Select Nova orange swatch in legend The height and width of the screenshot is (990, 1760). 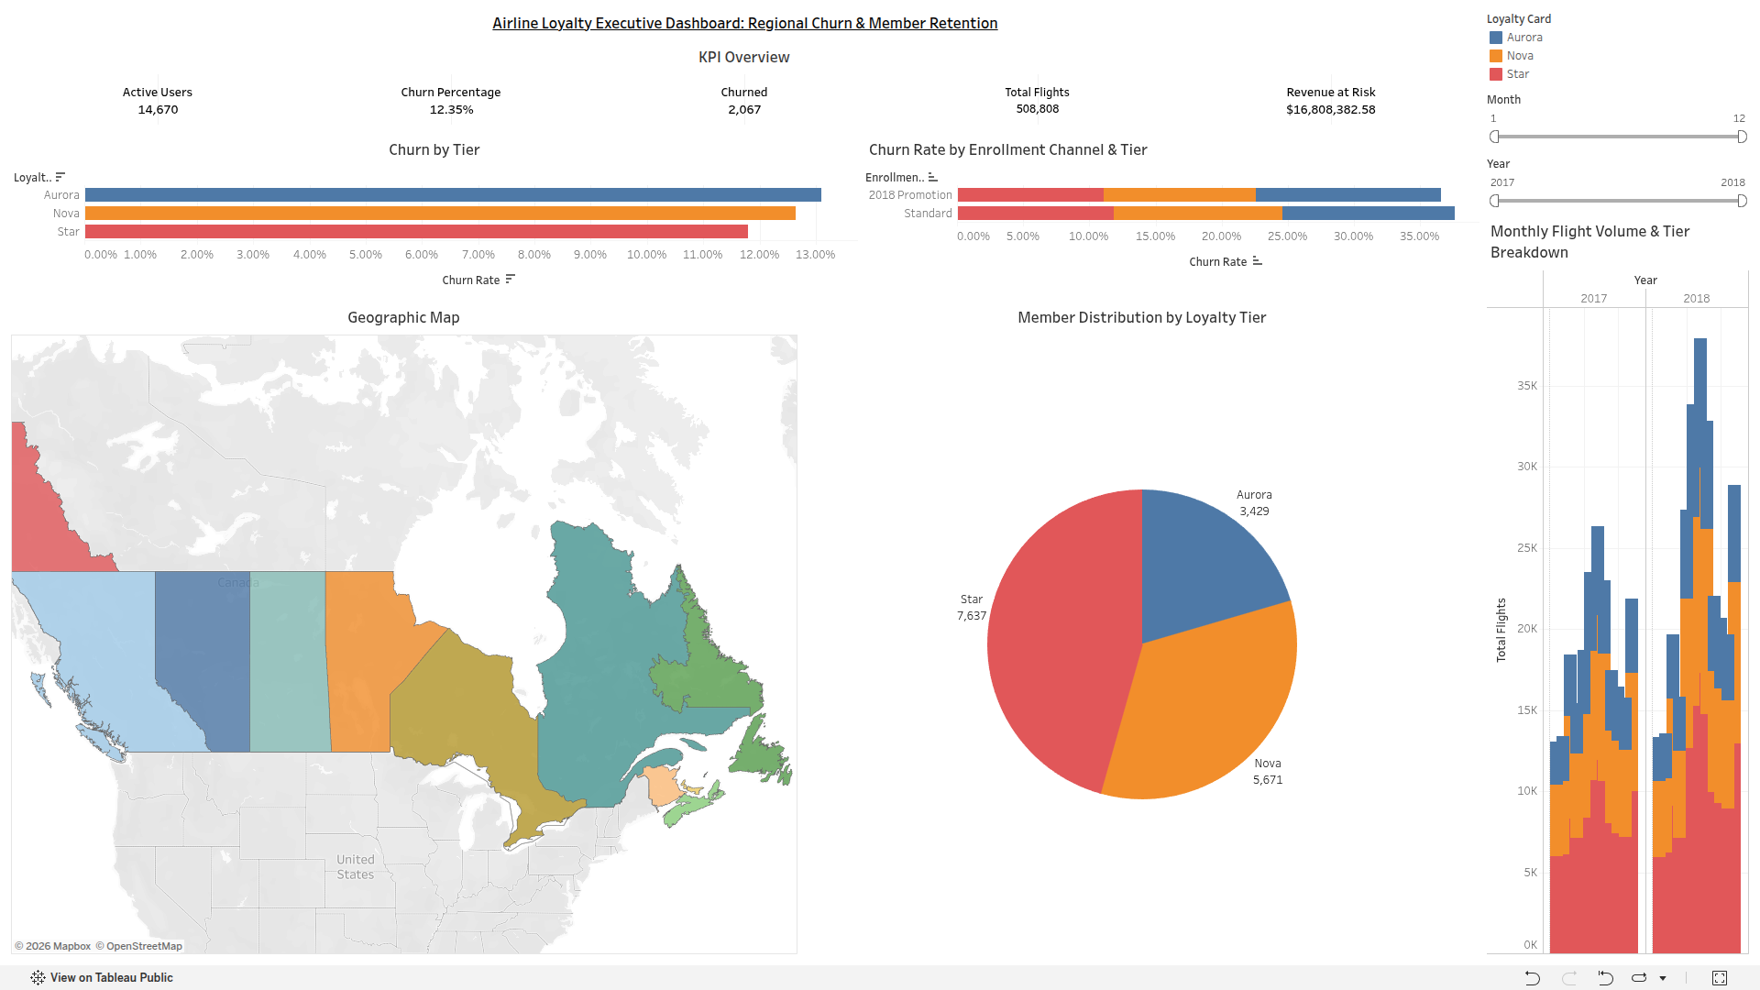(1496, 56)
